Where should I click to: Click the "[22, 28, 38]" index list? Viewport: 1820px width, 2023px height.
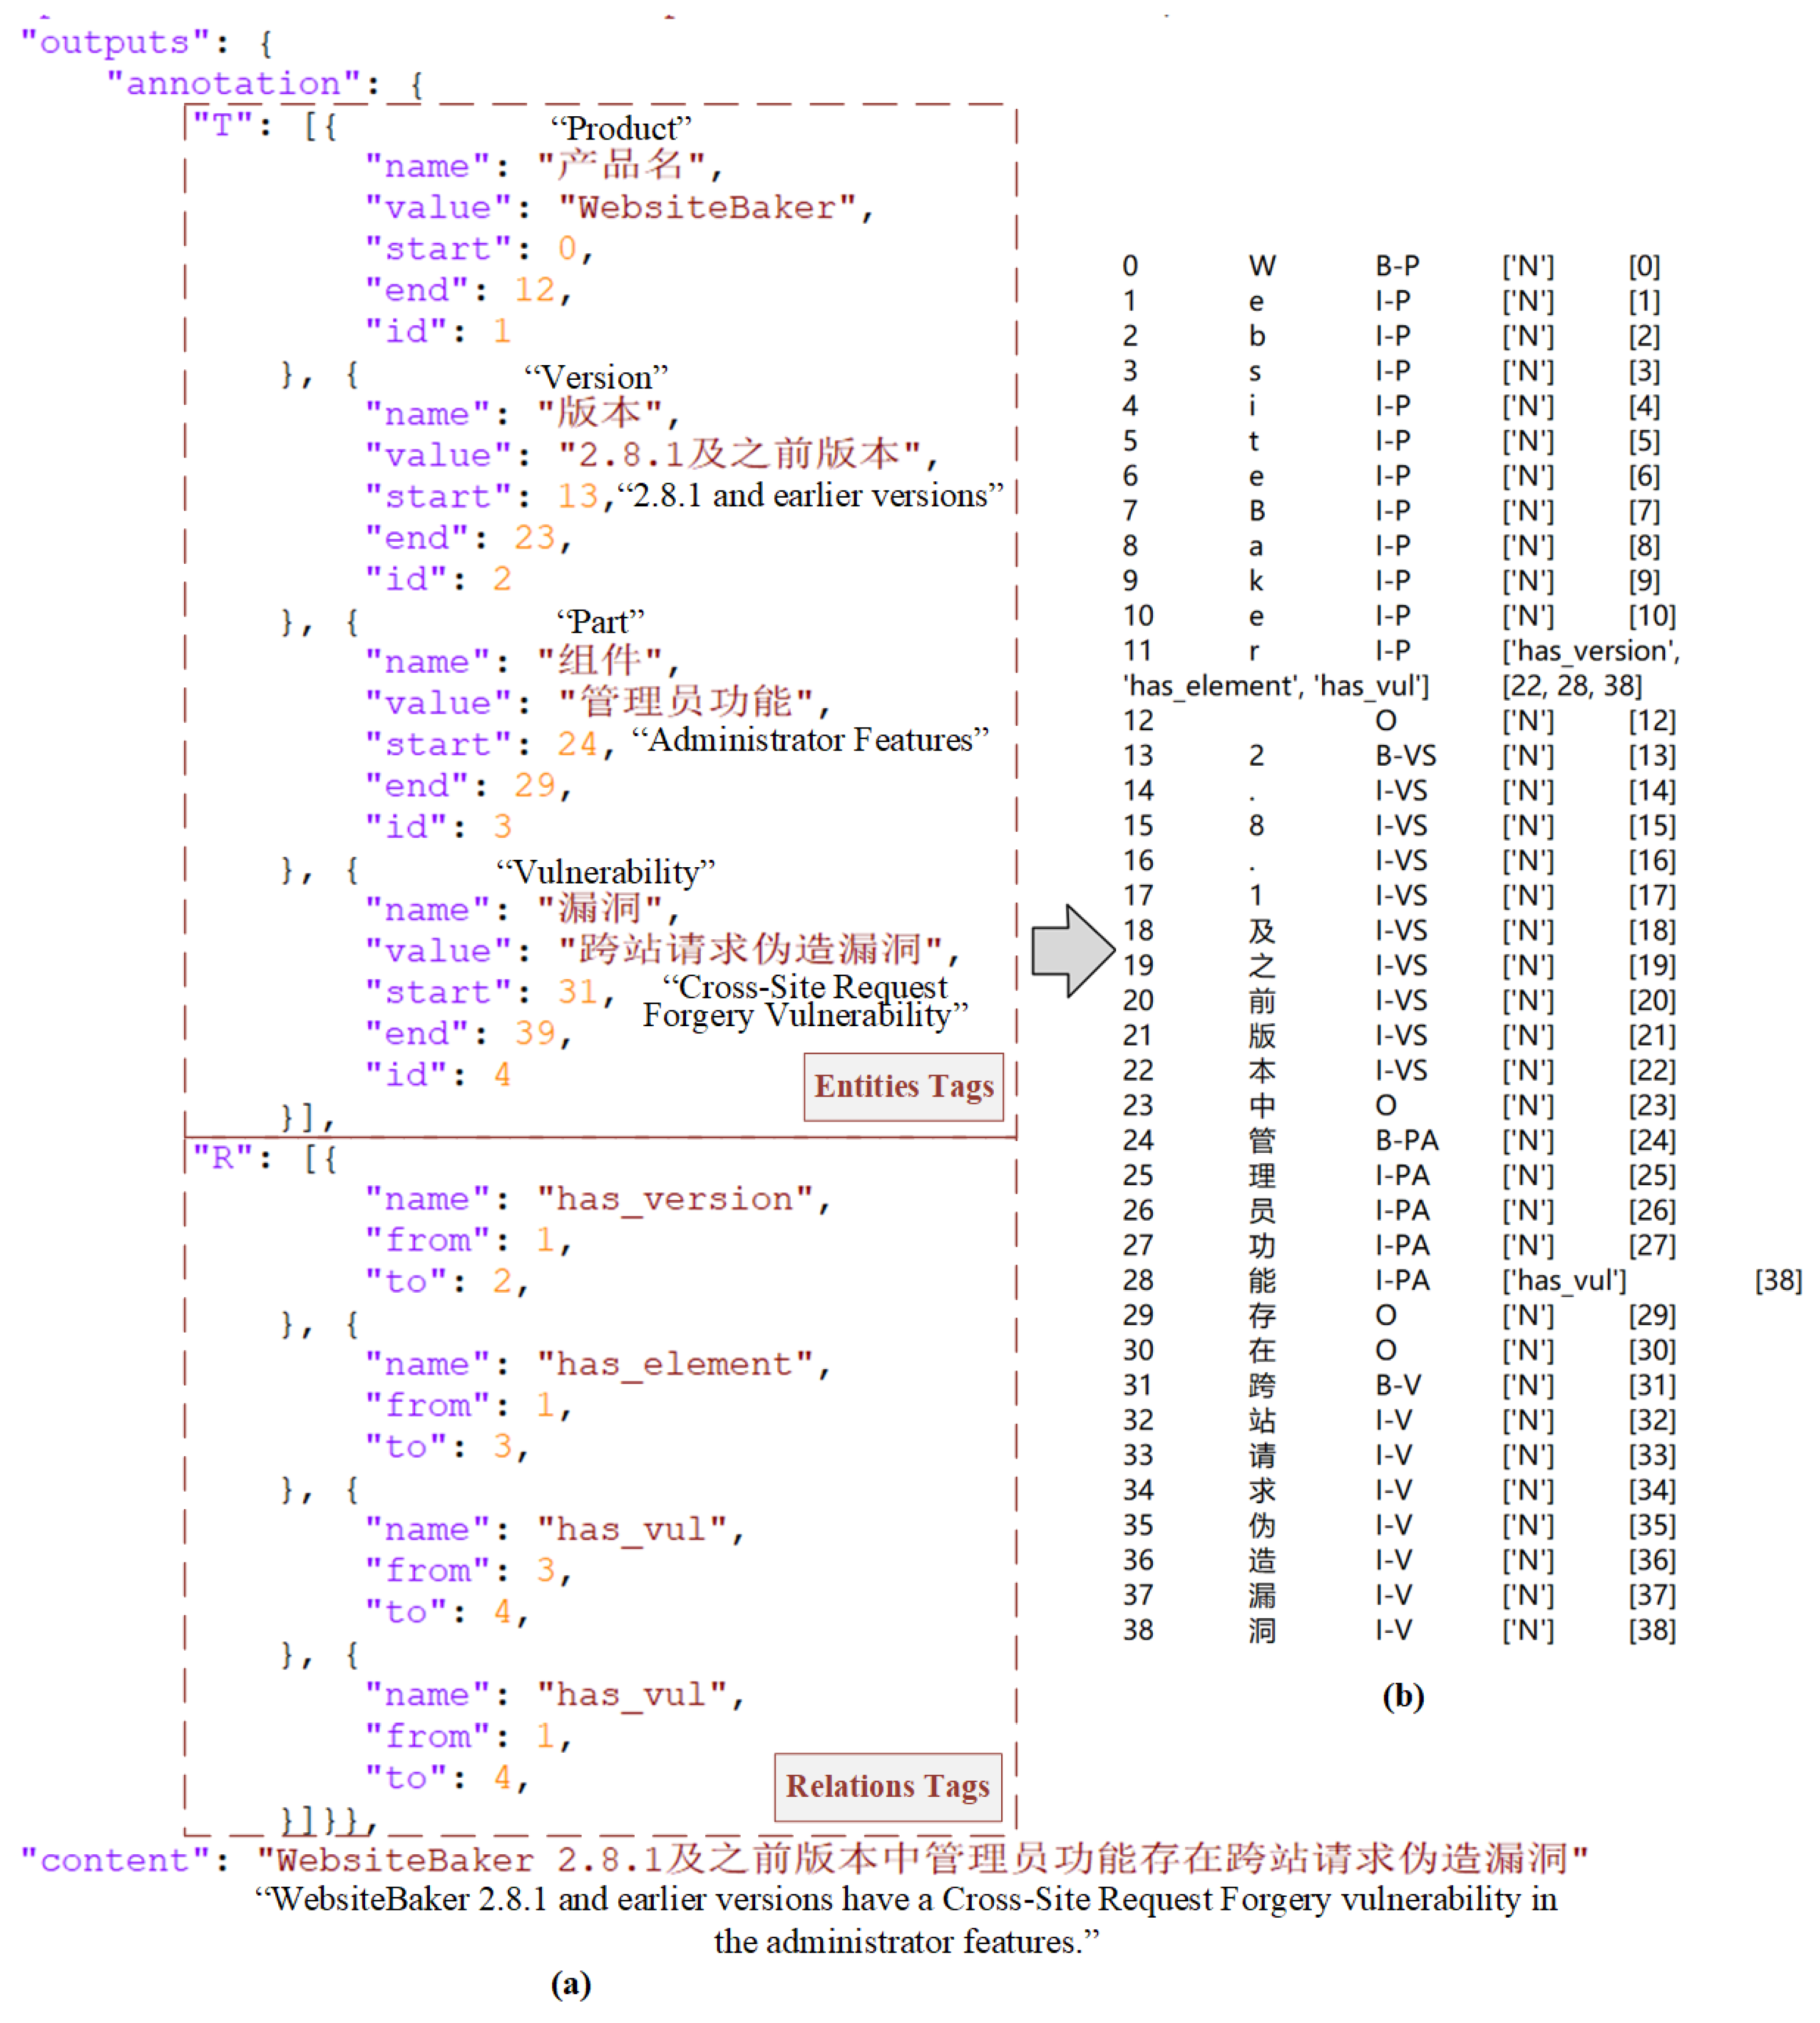tap(1572, 686)
